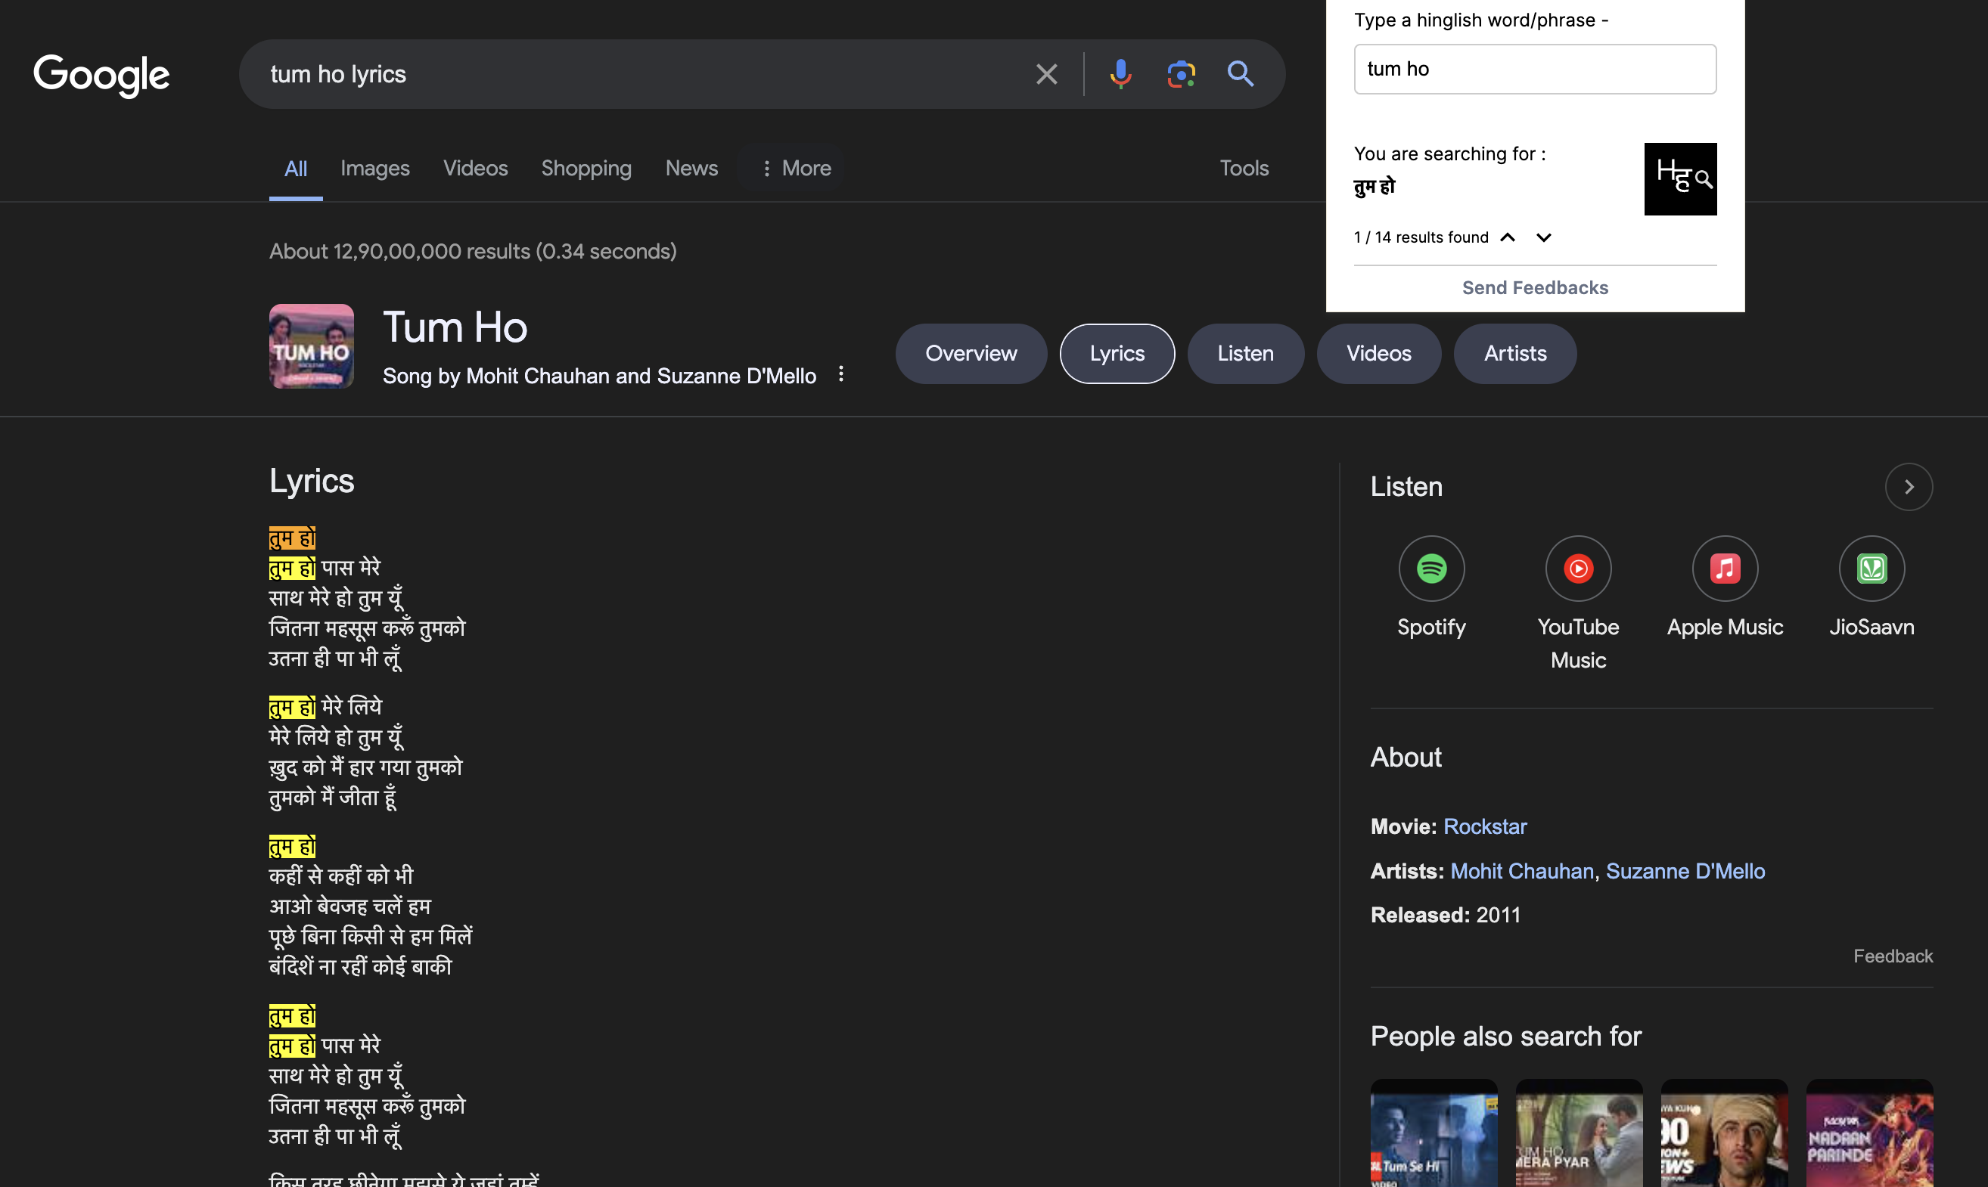Open three-dot options beside song subtitle
The image size is (1988, 1187).
(x=840, y=373)
